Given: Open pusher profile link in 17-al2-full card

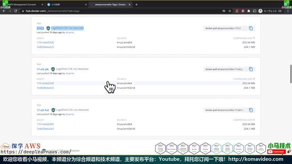Looking at the screenshot, I should point(70,114).
